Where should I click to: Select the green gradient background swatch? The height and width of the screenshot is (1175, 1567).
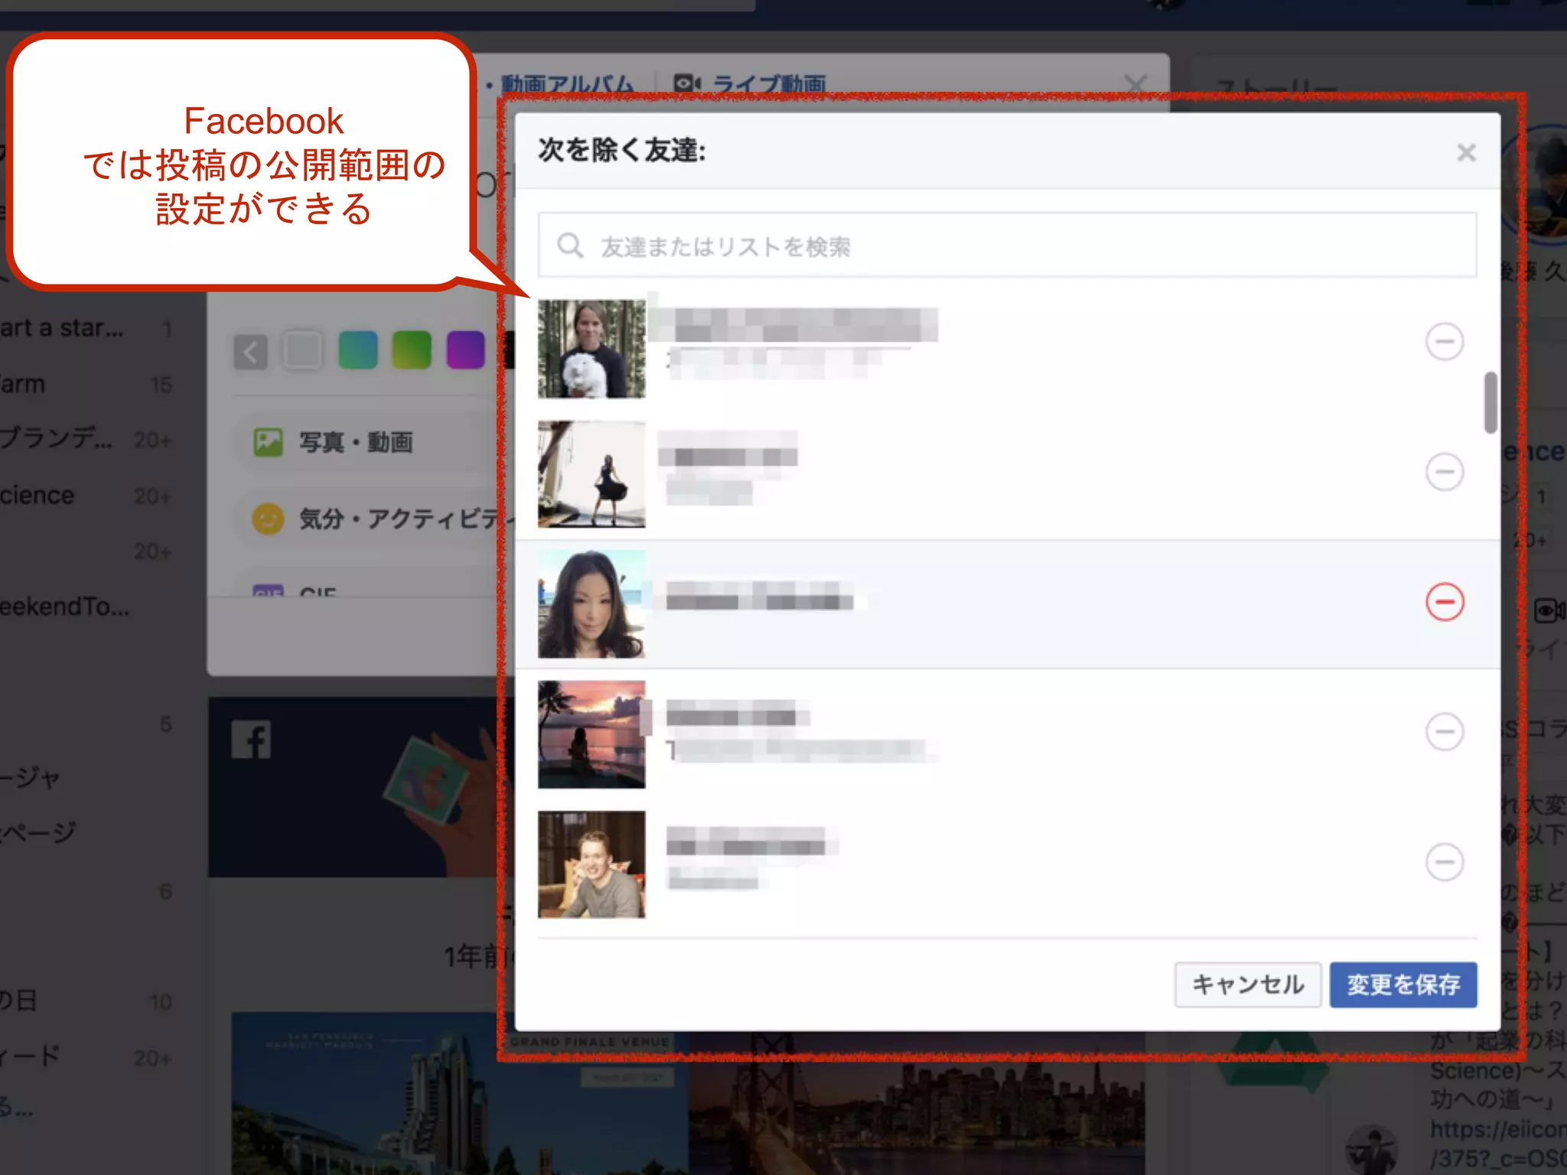point(412,350)
